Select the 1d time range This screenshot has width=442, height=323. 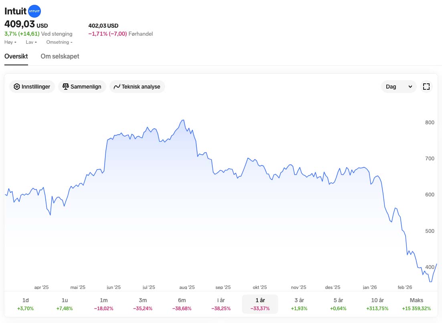click(x=26, y=304)
